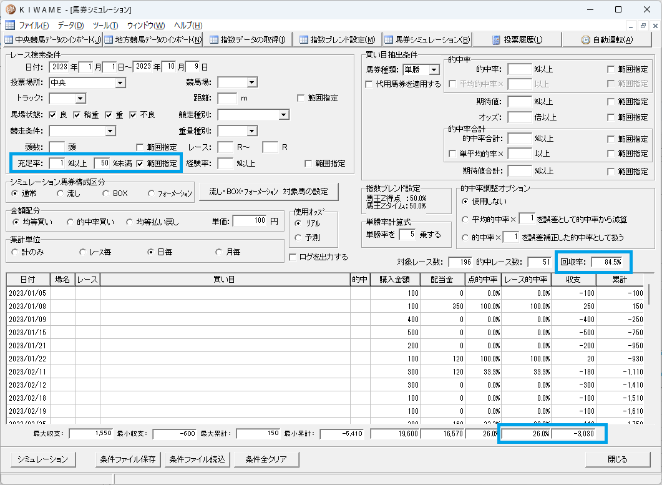The image size is (662, 485).
Task: Uncheck the 重 track condition checkbox
Action: (x=109, y=115)
